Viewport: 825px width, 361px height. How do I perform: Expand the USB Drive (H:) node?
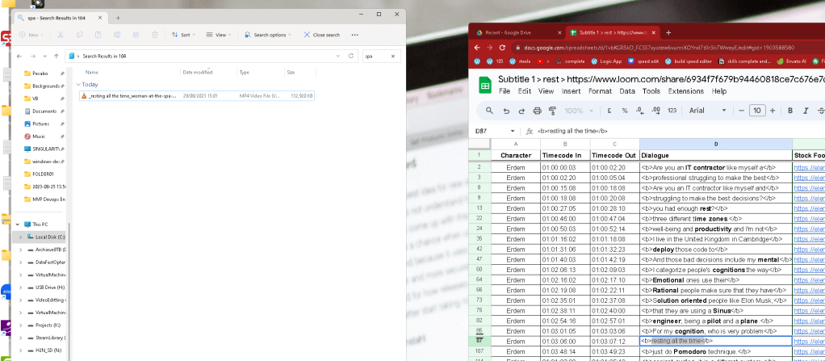click(x=21, y=288)
